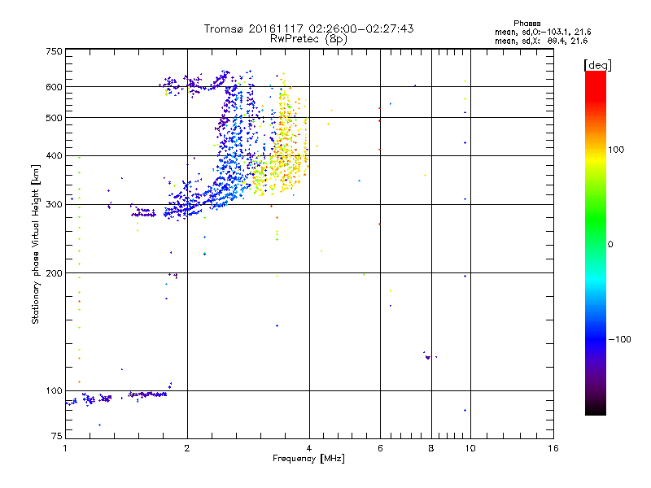This screenshot has width=651, height=488.
Task: Click colorbar tick label '-100'
Action: coord(619,339)
